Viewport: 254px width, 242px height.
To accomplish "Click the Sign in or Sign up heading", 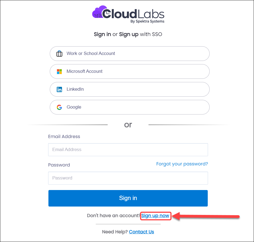I will click(x=128, y=34).
